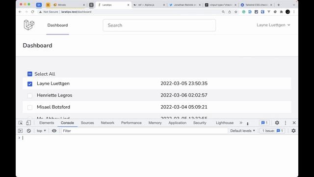Image resolution: width=314 pixels, height=177 pixels.
Task: Switch to the Alpine.js browser tab
Action: pos(149,5)
